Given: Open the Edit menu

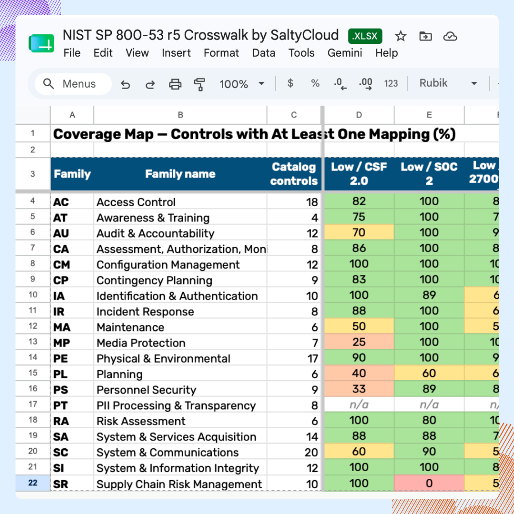Looking at the screenshot, I should [x=103, y=53].
